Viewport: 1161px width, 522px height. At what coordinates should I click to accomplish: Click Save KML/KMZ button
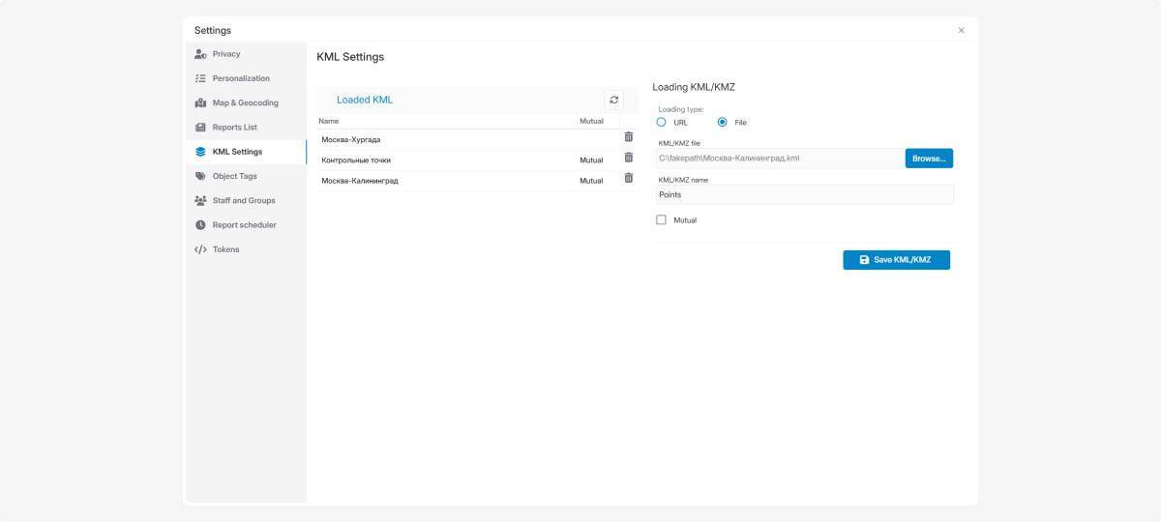click(x=896, y=260)
